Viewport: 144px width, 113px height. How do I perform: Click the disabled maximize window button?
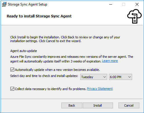(x=124, y=4)
